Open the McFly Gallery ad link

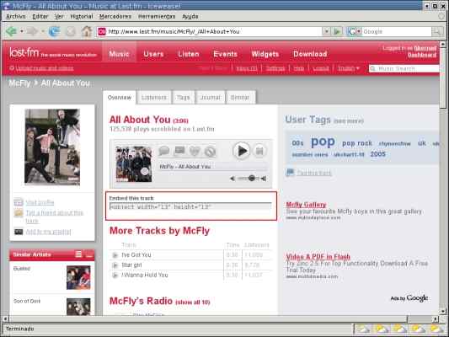point(306,205)
